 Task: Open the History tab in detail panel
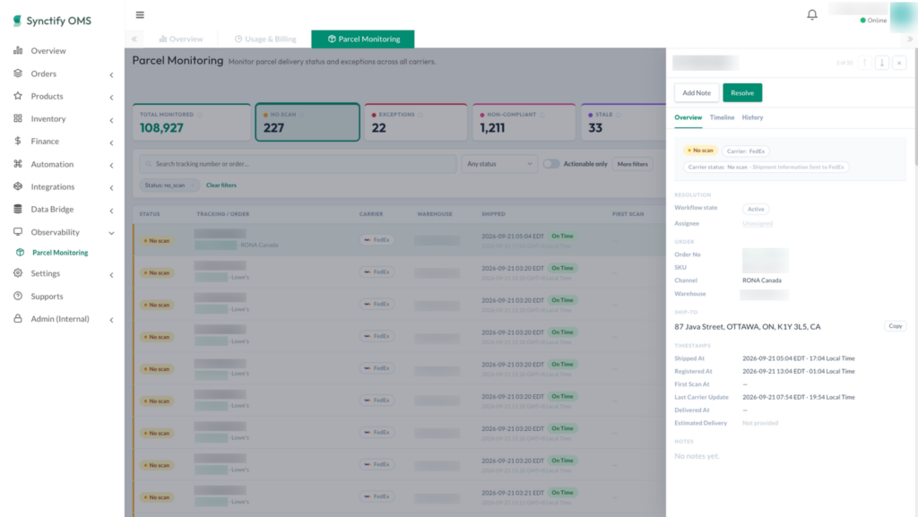[x=752, y=117]
